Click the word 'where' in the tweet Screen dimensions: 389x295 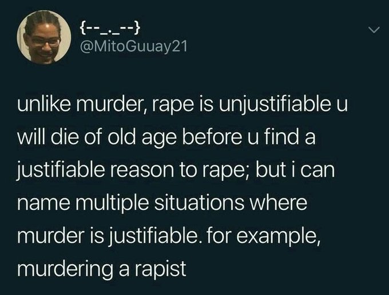(x=279, y=203)
